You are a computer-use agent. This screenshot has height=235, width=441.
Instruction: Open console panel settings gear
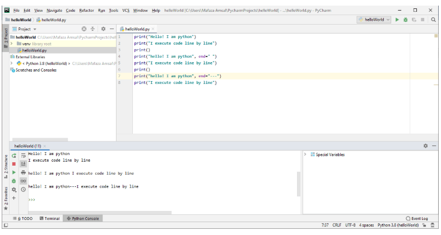425,145
